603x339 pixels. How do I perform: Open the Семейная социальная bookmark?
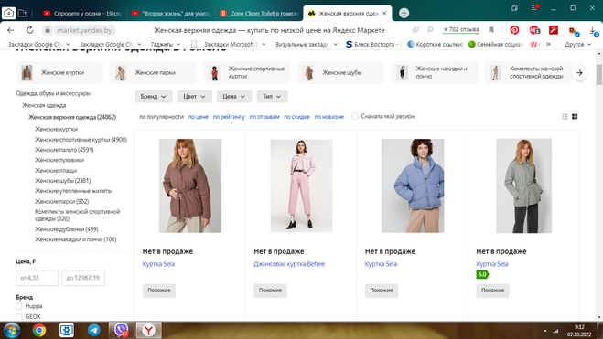[x=496, y=44]
